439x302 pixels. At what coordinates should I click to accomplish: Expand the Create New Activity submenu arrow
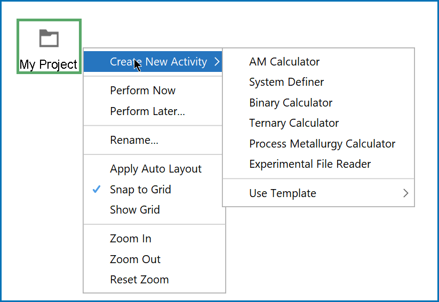[x=217, y=62]
